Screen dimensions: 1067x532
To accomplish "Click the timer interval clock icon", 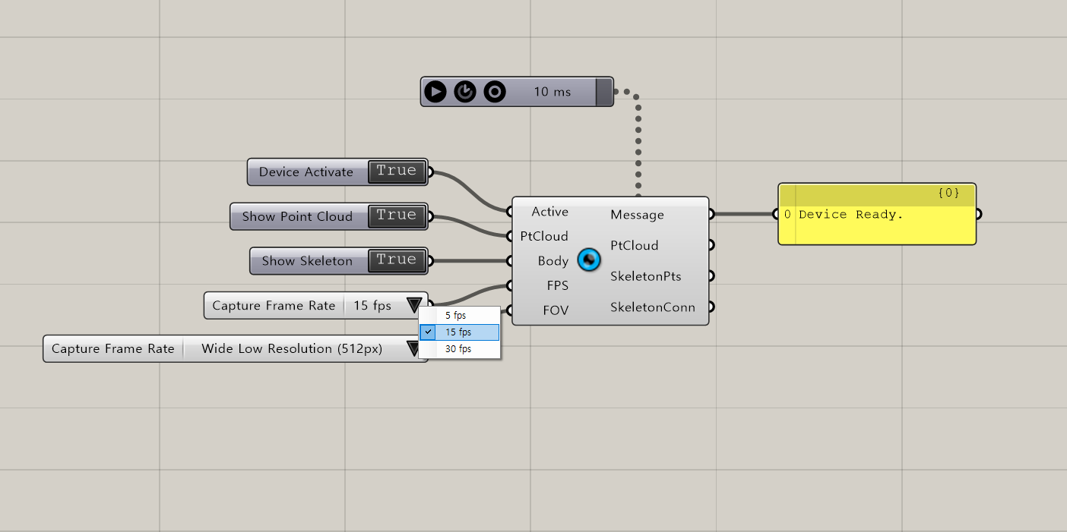I will click(464, 92).
